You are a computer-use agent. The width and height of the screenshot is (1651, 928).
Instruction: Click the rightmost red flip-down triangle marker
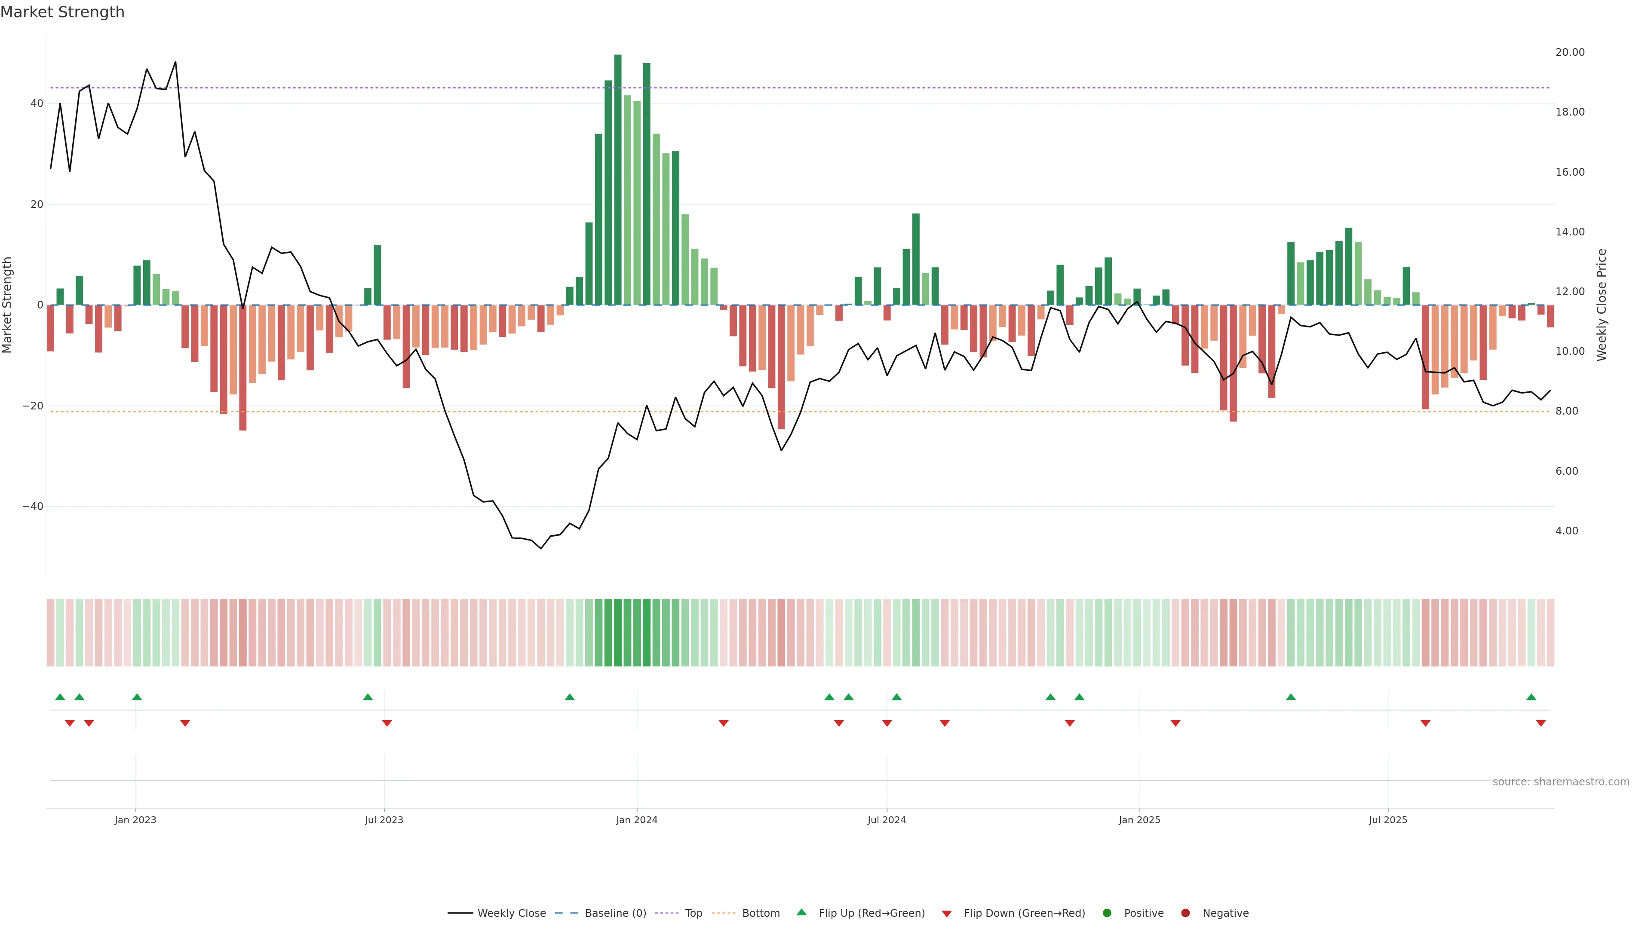coord(1541,723)
